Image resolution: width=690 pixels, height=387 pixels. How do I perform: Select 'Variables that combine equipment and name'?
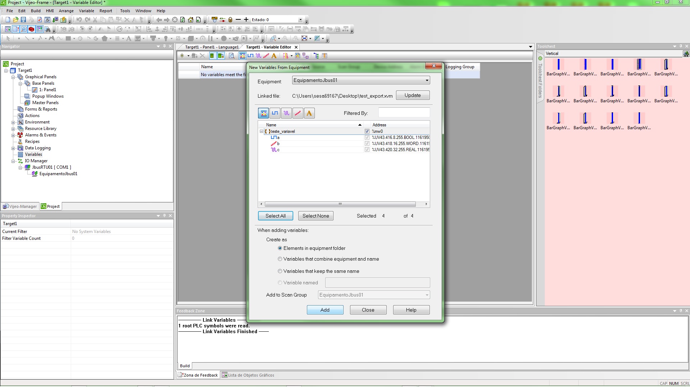(x=280, y=259)
